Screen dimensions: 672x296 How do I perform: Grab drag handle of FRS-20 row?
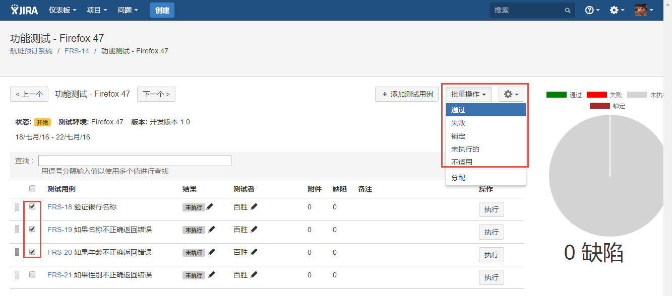click(x=17, y=252)
